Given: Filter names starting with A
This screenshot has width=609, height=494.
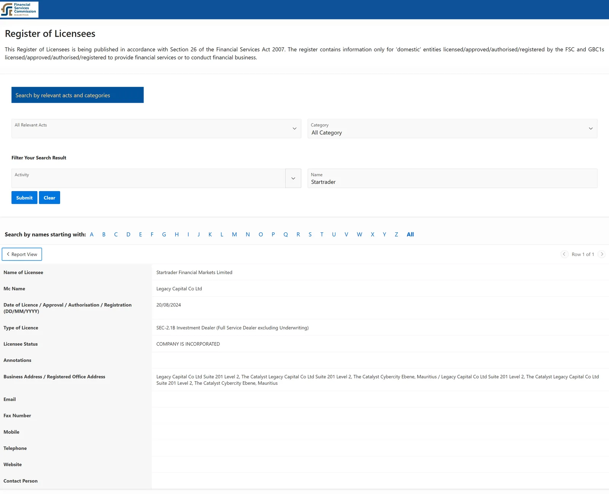Looking at the screenshot, I should (x=92, y=235).
